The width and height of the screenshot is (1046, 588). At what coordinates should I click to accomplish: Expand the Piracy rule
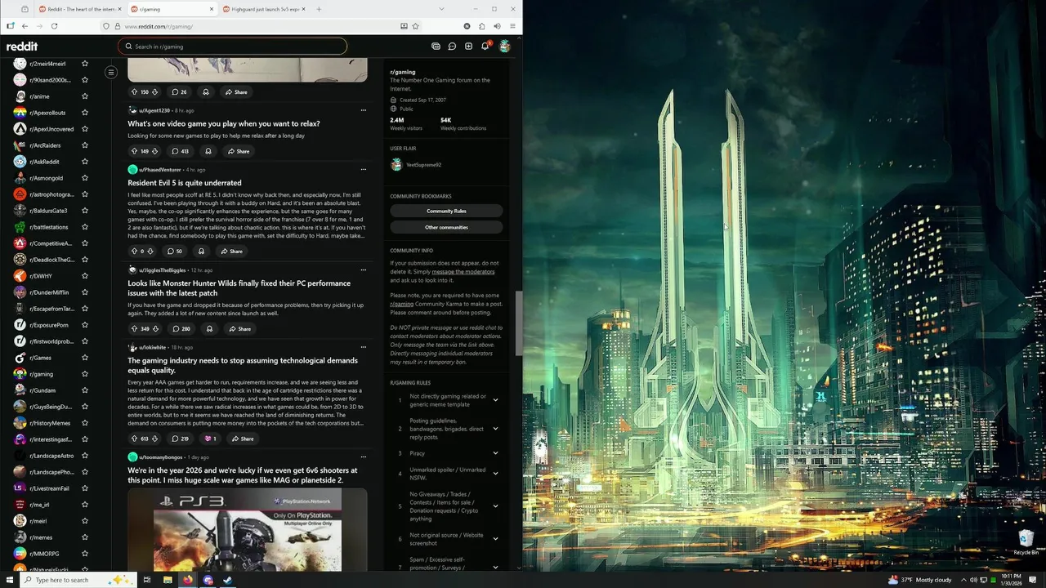(495, 453)
